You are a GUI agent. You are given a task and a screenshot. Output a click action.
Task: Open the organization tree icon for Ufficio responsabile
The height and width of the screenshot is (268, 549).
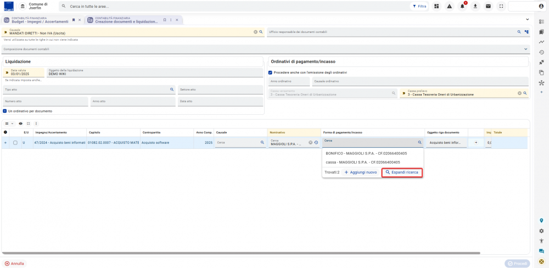point(526,32)
